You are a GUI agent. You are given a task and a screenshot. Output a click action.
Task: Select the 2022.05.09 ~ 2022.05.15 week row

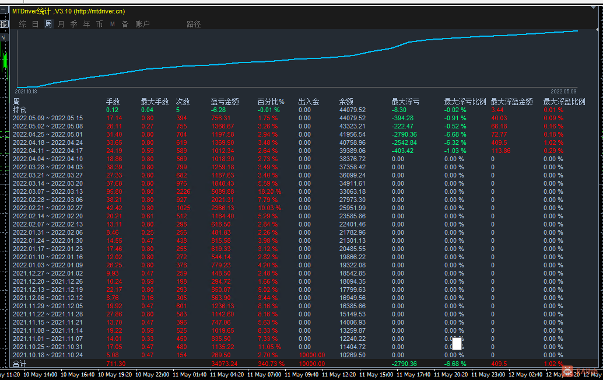point(48,118)
